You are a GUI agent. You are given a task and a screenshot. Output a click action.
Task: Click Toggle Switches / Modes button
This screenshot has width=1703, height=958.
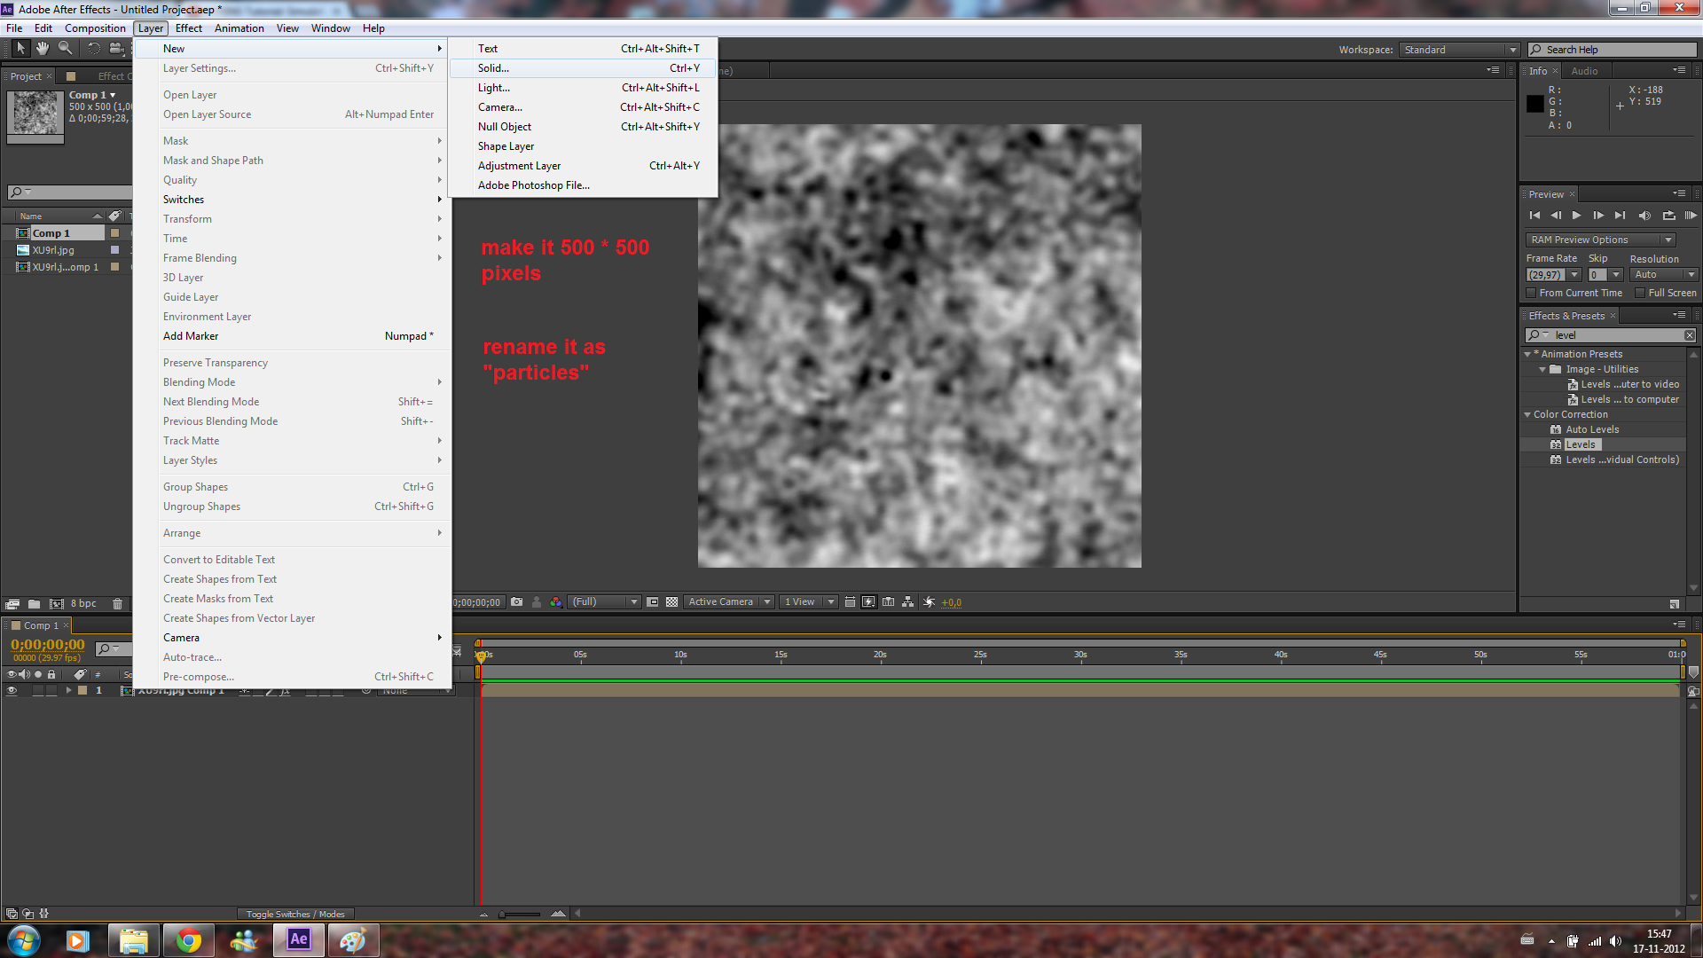pyautogui.click(x=295, y=914)
